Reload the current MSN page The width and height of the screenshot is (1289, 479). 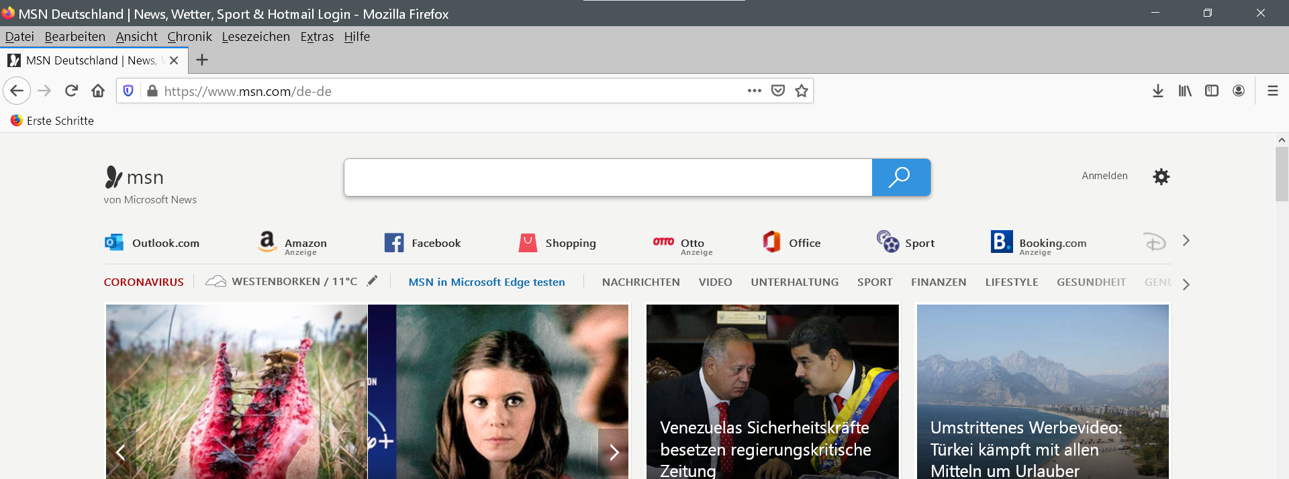click(71, 91)
